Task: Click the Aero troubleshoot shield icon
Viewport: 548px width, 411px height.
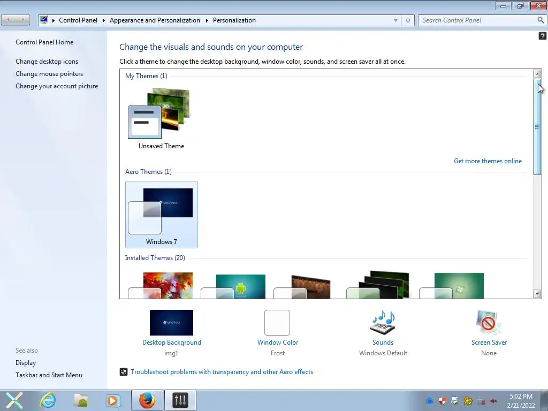Action: tap(124, 372)
